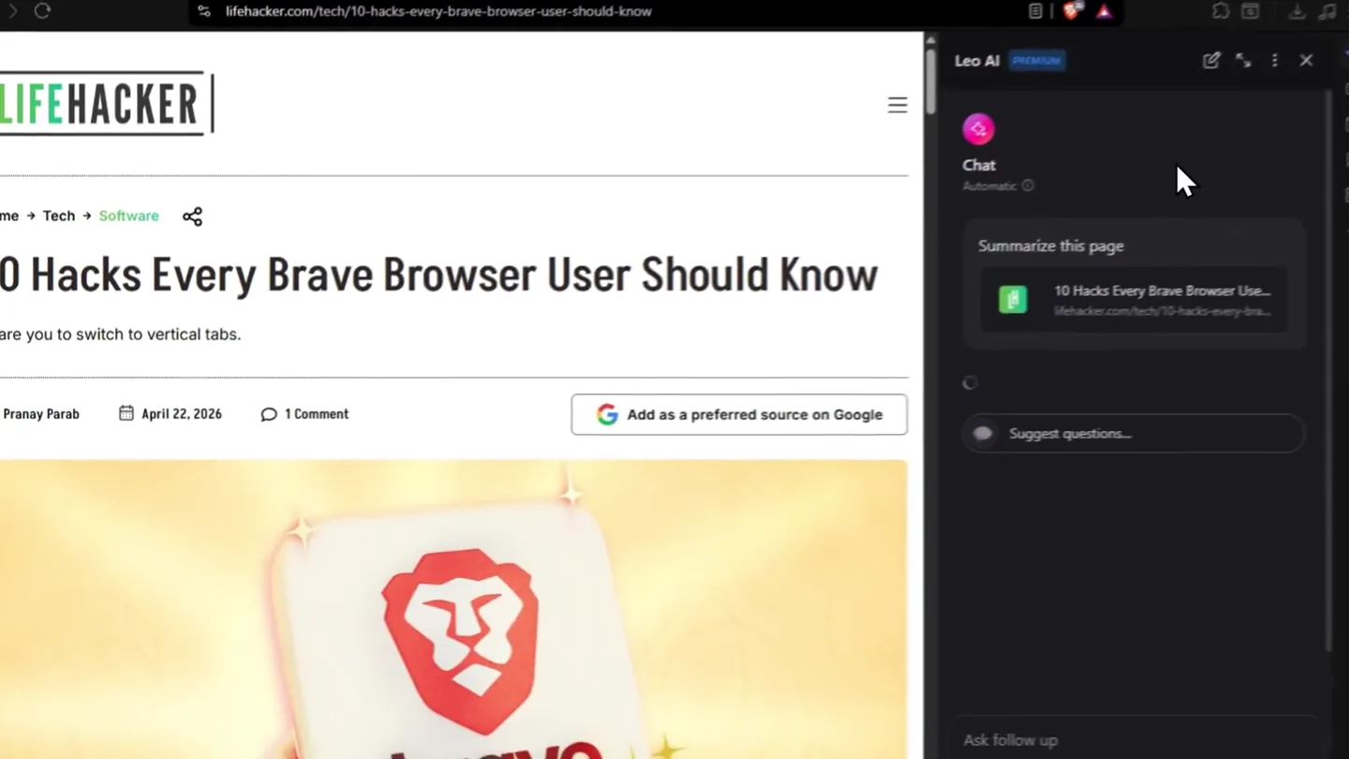
Task: Click the address bar URL
Action: (438, 11)
